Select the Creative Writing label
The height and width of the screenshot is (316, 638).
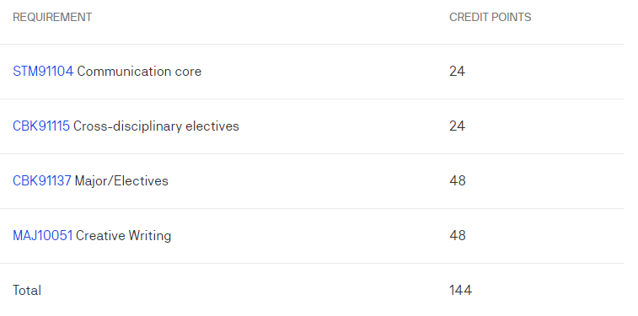pos(124,235)
